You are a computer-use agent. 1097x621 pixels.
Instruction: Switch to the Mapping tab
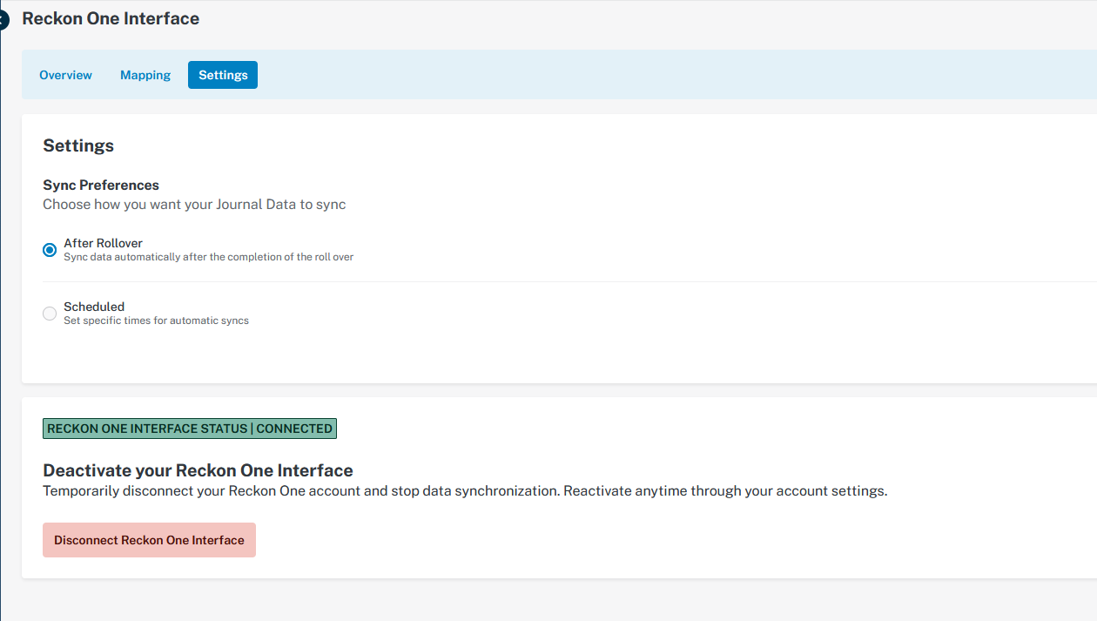[145, 75]
